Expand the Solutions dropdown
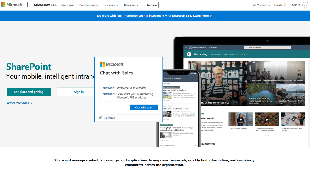Screen dimensions: 310x169 click(x=111, y=5)
